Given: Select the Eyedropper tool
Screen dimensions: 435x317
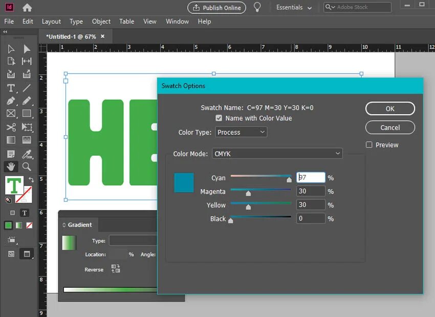Looking at the screenshot, I should [27, 153].
